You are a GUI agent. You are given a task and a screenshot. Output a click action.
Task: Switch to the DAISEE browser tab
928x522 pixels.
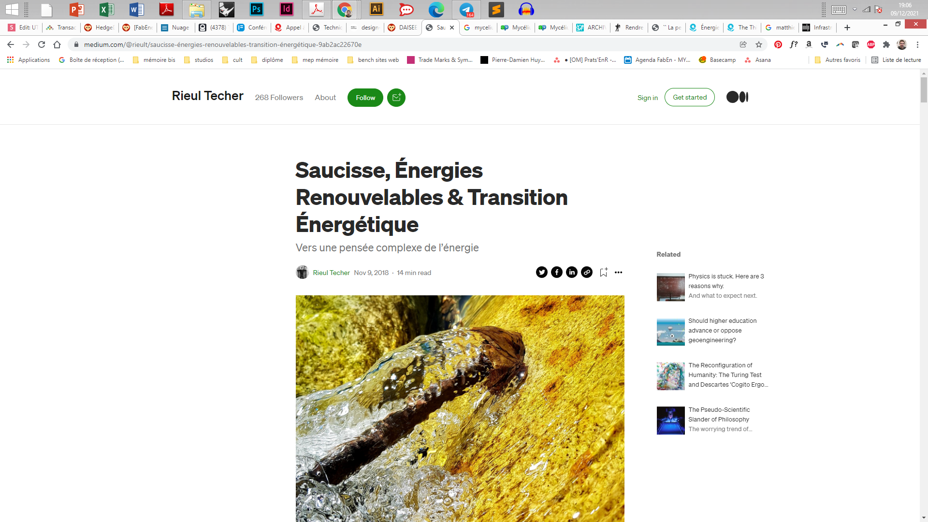pyautogui.click(x=403, y=28)
